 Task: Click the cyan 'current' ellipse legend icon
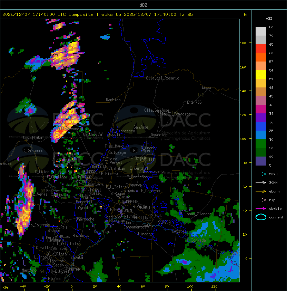point(261,217)
